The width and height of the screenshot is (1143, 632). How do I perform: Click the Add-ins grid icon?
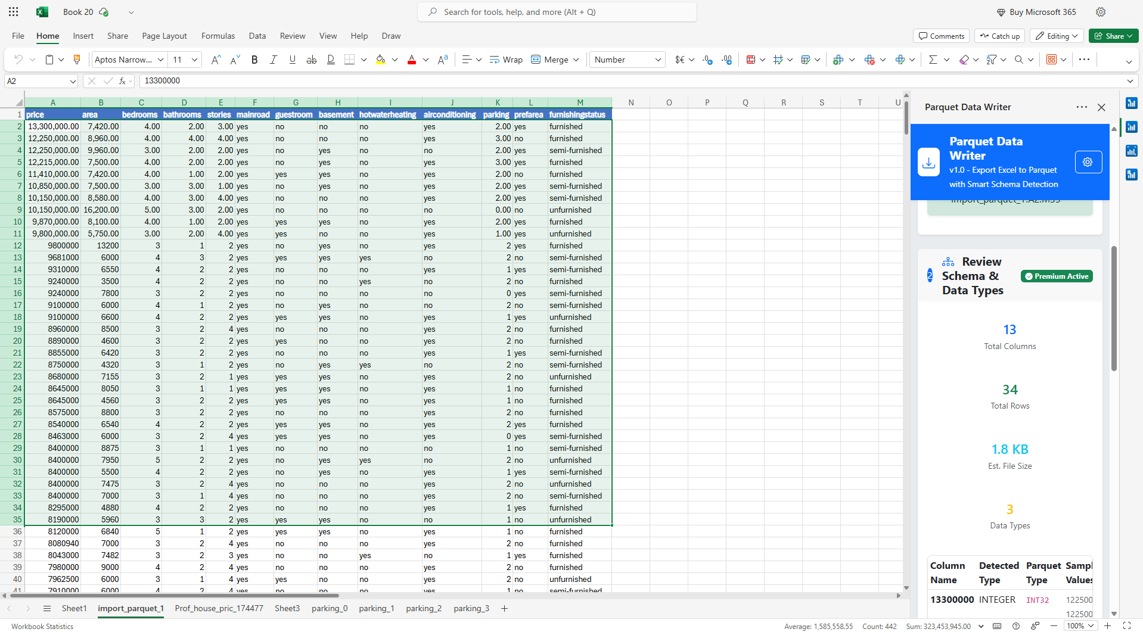coord(1051,60)
